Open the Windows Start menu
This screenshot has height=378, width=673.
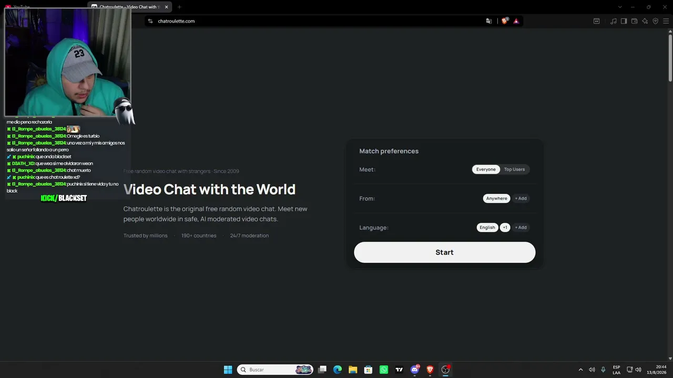(228, 370)
